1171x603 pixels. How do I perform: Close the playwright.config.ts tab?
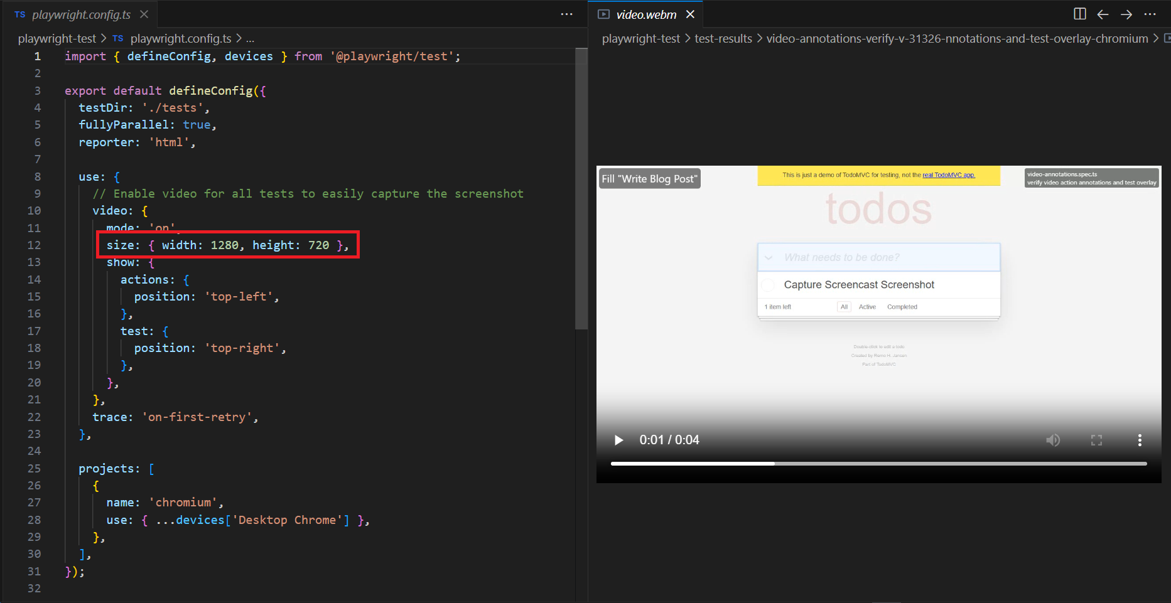pyautogui.click(x=144, y=14)
